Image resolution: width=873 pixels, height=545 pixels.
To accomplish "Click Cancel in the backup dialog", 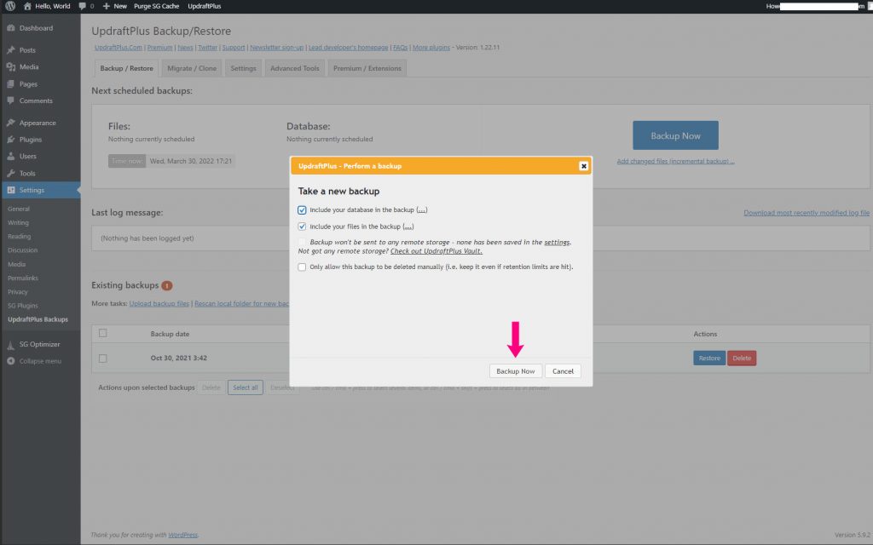I will (x=563, y=371).
